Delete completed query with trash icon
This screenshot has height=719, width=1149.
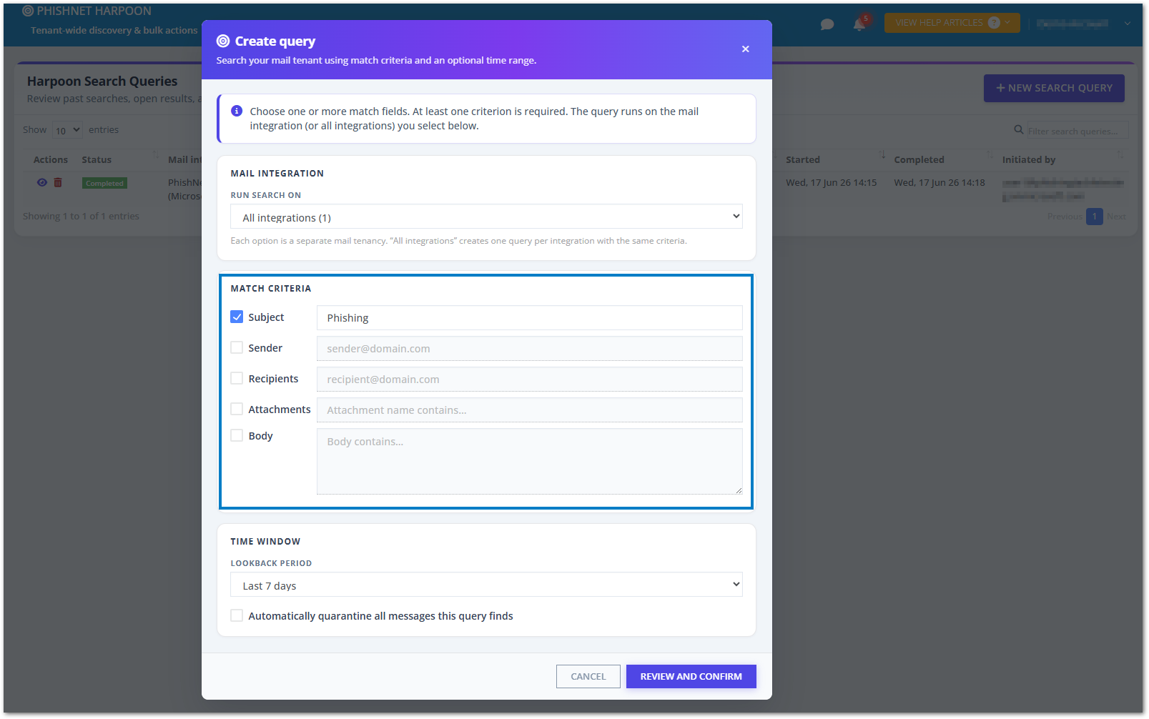pos(58,183)
